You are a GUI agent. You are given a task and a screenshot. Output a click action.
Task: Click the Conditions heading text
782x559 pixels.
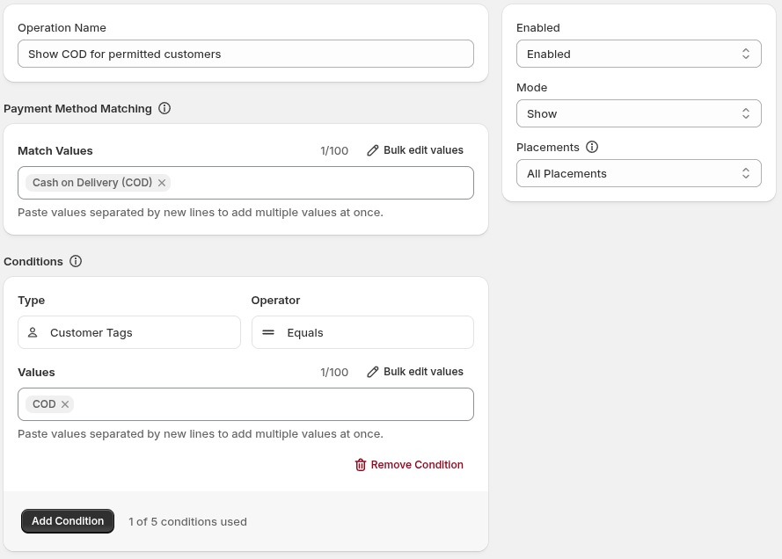tap(33, 262)
